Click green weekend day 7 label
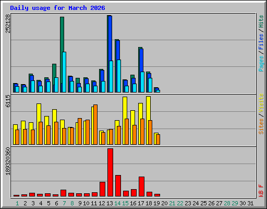The width and height of the screenshot is (267, 209). (64, 203)
